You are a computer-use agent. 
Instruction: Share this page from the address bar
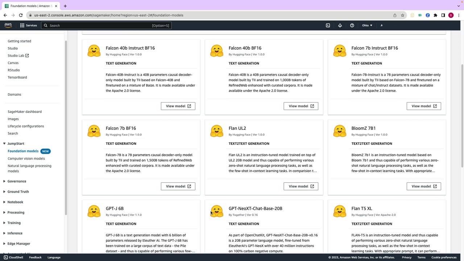395,15
